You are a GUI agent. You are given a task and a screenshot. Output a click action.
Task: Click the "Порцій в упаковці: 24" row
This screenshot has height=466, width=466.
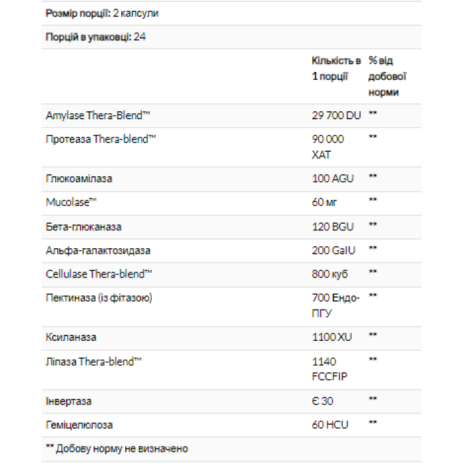[x=96, y=37]
